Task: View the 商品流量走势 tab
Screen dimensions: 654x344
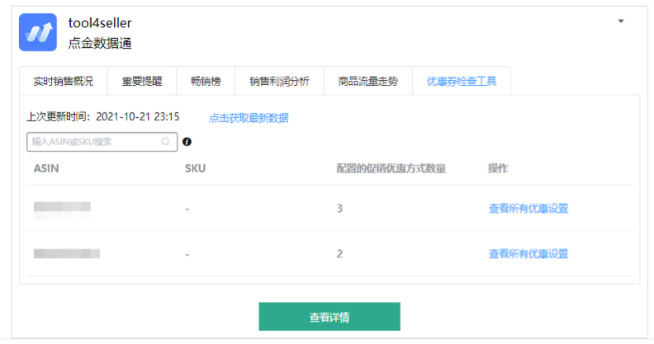Action: 368,81
